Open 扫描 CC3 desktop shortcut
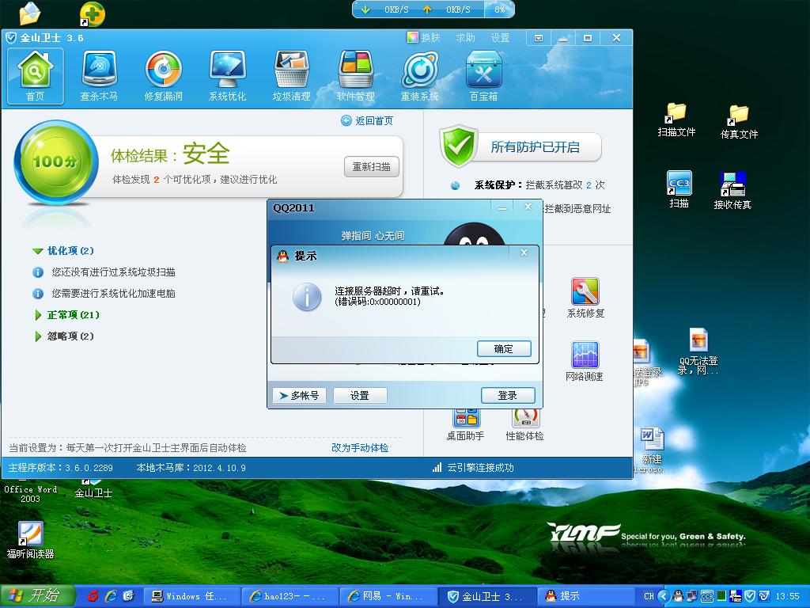 (x=679, y=189)
